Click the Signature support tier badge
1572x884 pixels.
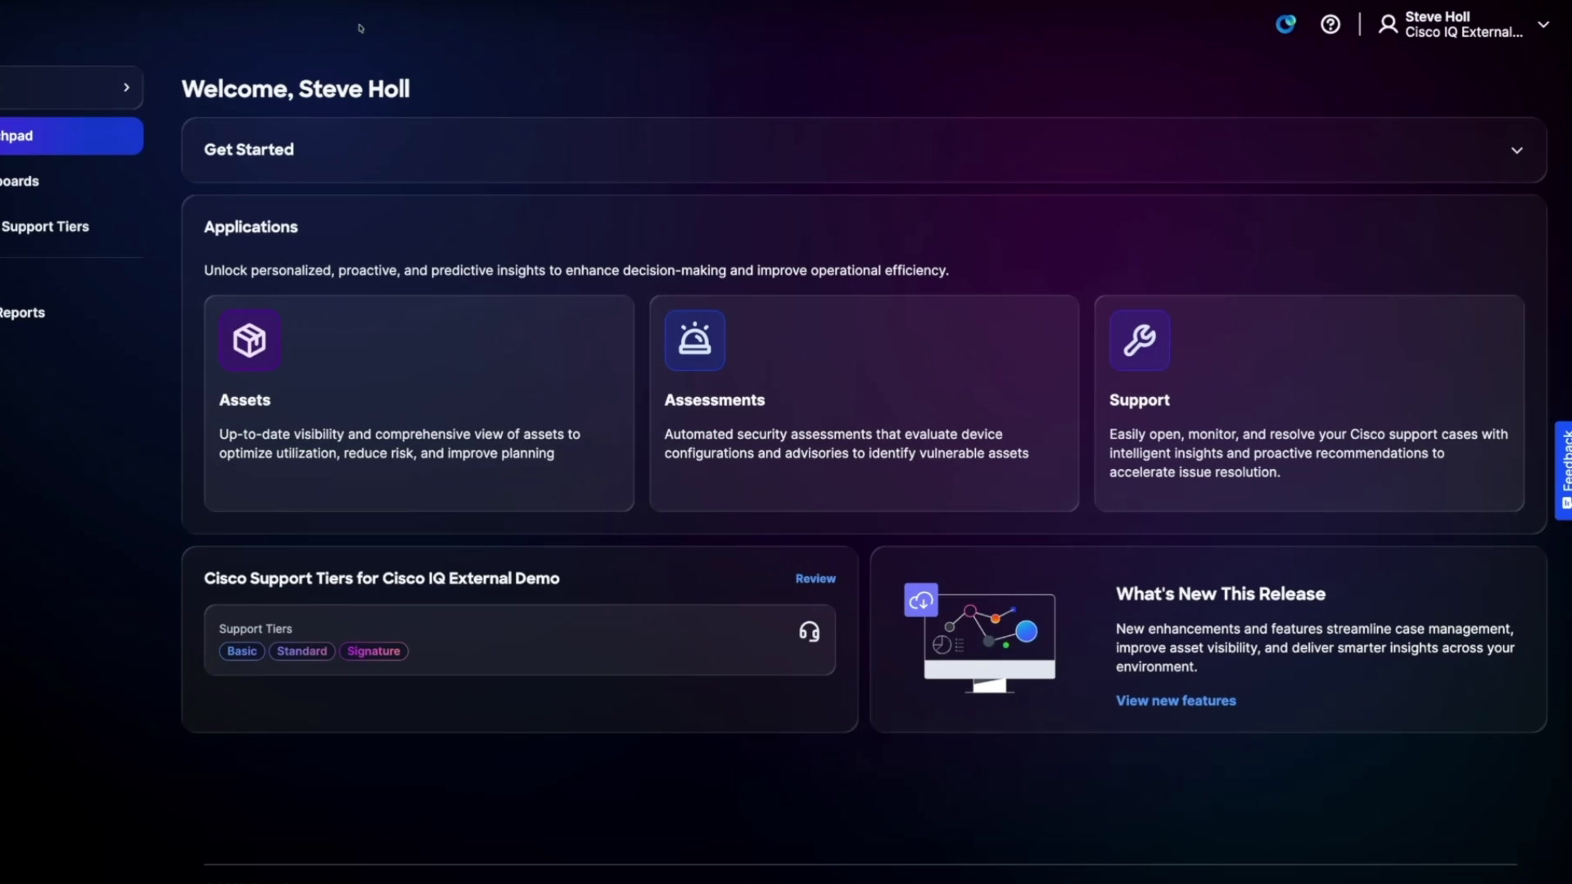pyautogui.click(x=373, y=652)
